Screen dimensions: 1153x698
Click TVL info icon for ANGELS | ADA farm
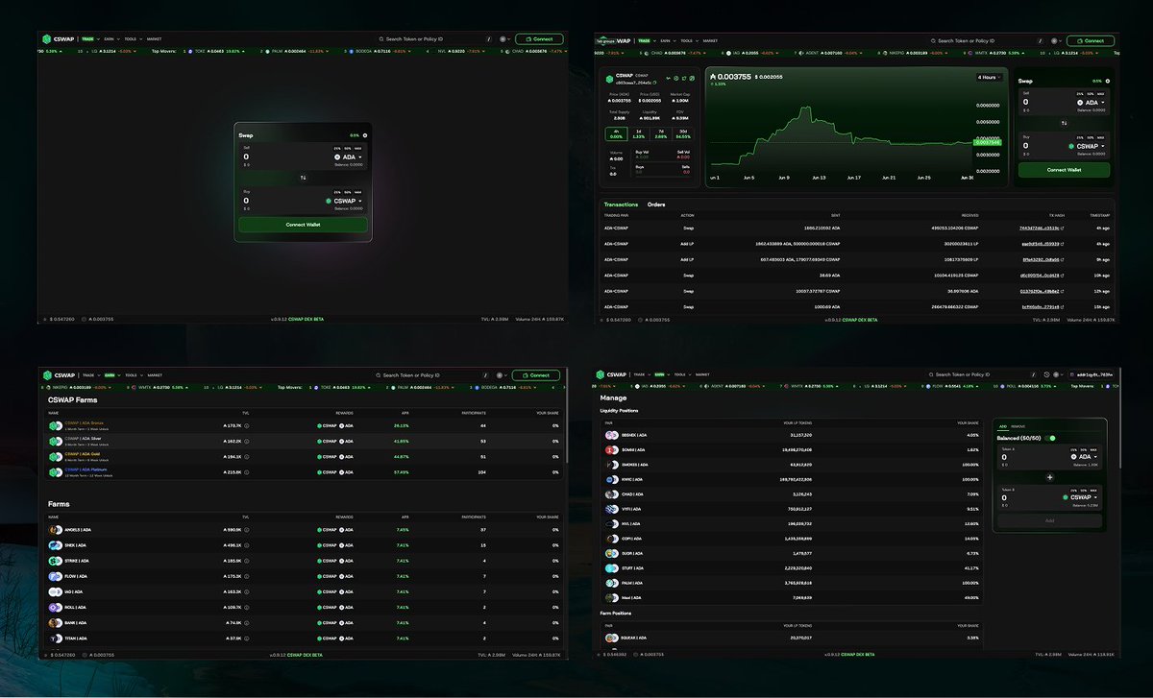(x=247, y=530)
